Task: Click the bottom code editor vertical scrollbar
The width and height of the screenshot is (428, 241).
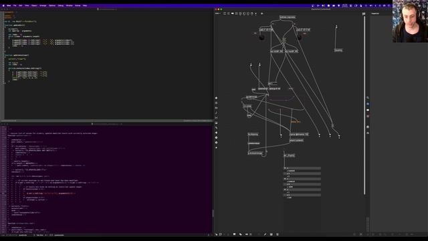Action: pos(213,213)
